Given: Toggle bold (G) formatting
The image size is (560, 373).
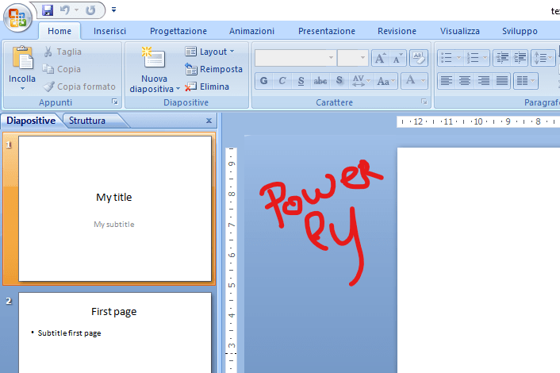Looking at the screenshot, I should (x=264, y=81).
